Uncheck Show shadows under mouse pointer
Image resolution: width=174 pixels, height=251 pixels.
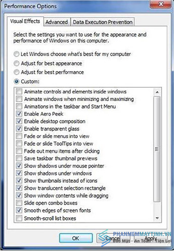pyautogui.click(x=19, y=166)
